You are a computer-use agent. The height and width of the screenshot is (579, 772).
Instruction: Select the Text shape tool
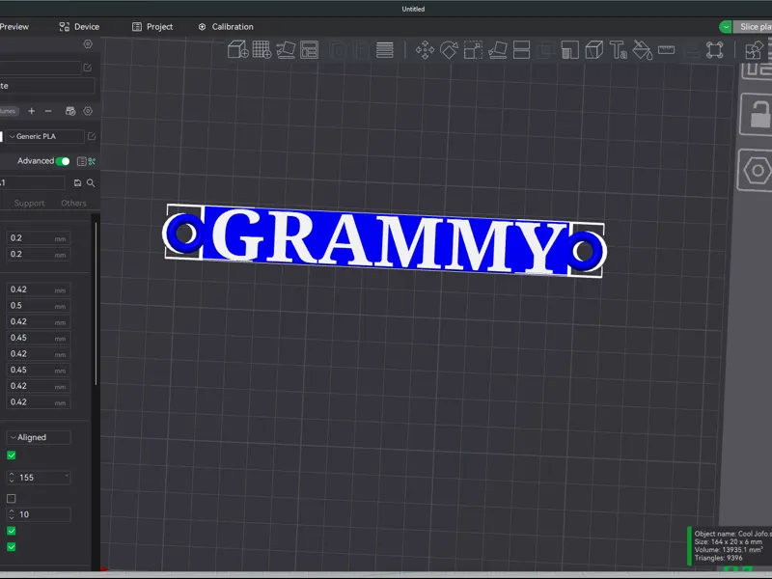coord(618,50)
